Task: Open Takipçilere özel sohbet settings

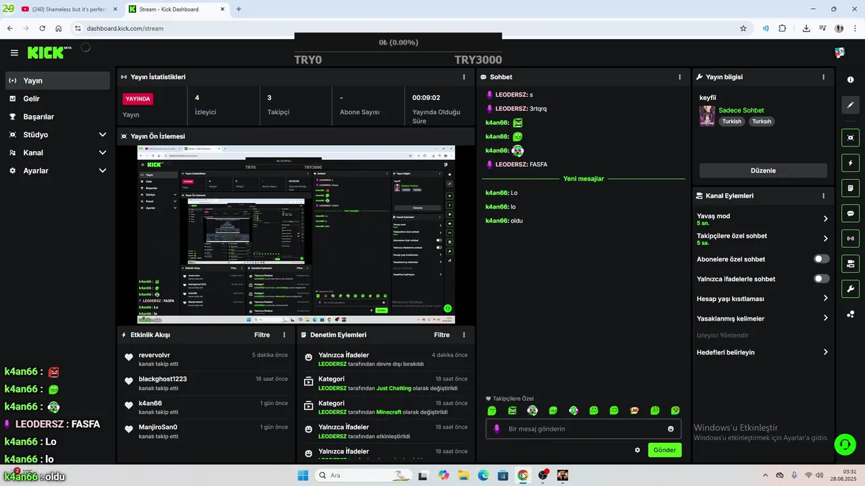Action: pyautogui.click(x=825, y=238)
